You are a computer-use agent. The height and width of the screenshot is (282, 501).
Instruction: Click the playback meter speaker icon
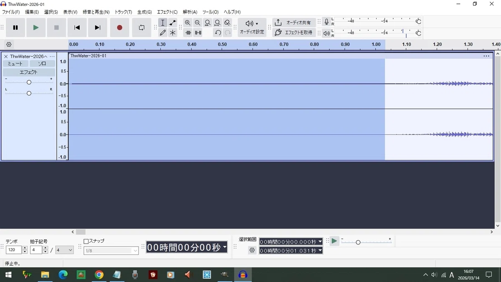pyautogui.click(x=326, y=33)
